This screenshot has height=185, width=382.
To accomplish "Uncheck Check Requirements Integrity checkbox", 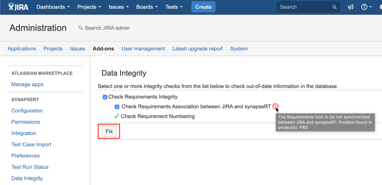I will click(x=105, y=97).
